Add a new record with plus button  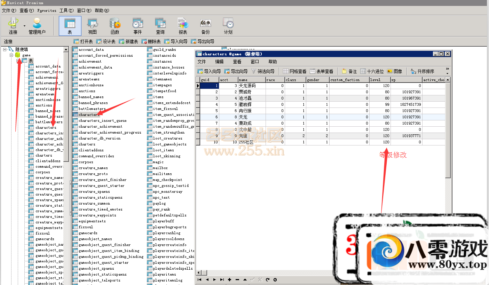tap(229, 279)
